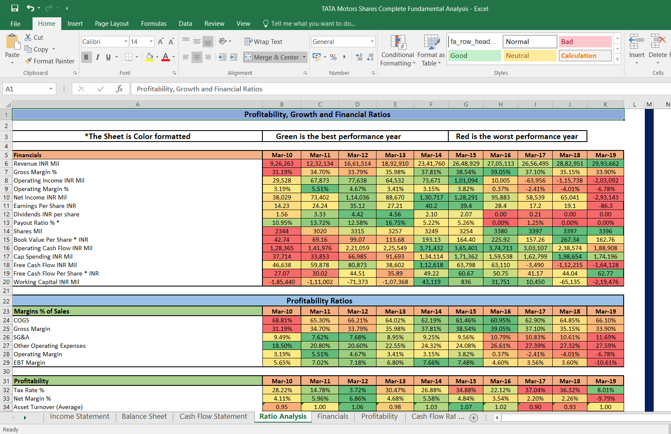Select the row 6 header
The height and width of the screenshot is (434, 671).
6,164
